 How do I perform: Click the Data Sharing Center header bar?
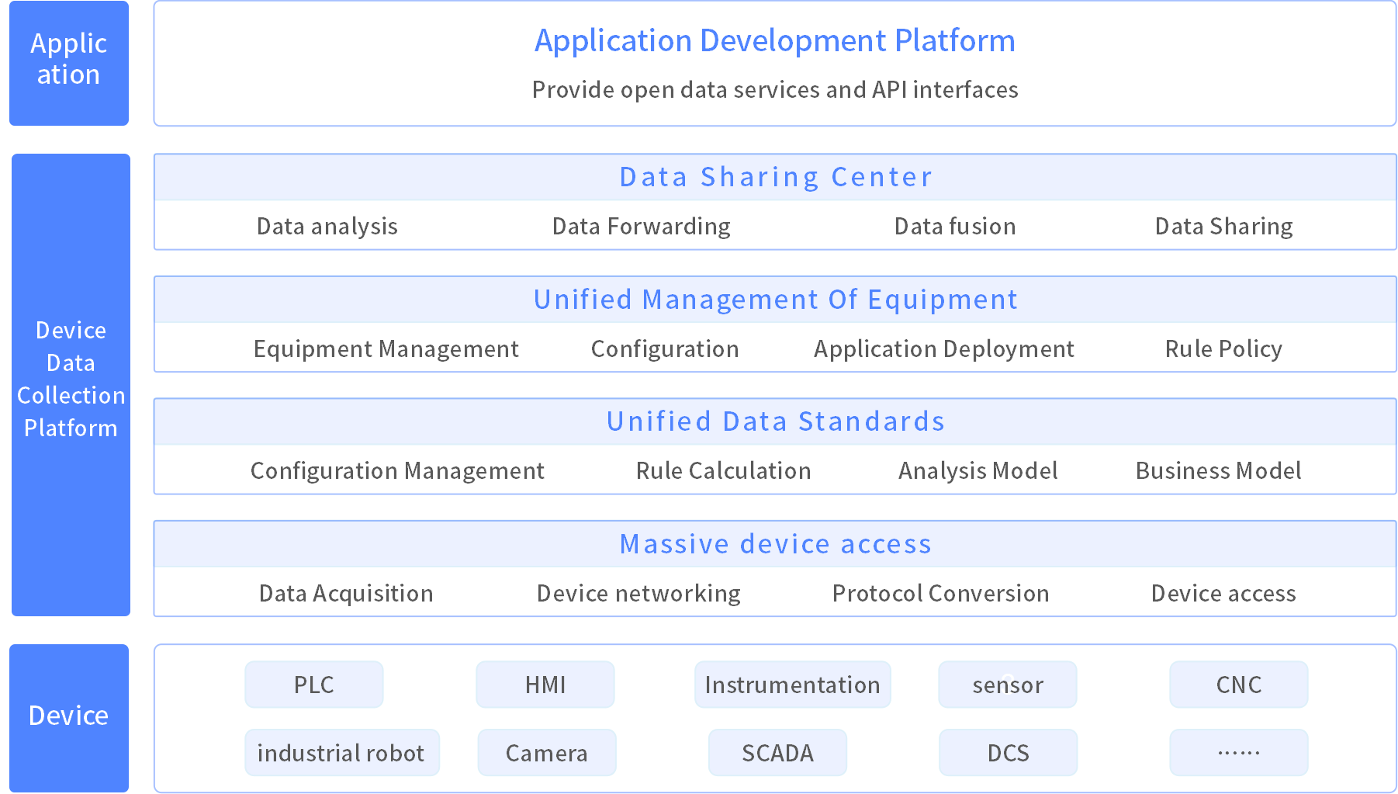774,177
